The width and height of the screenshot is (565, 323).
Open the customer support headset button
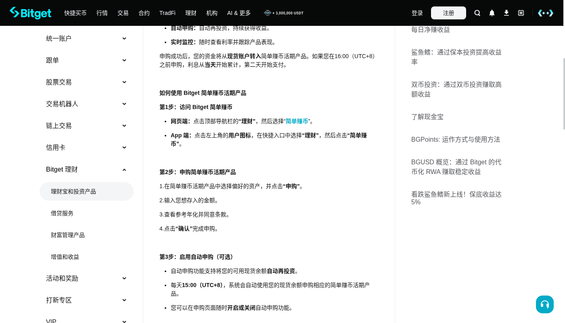pyautogui.click(x=545, y=304)
